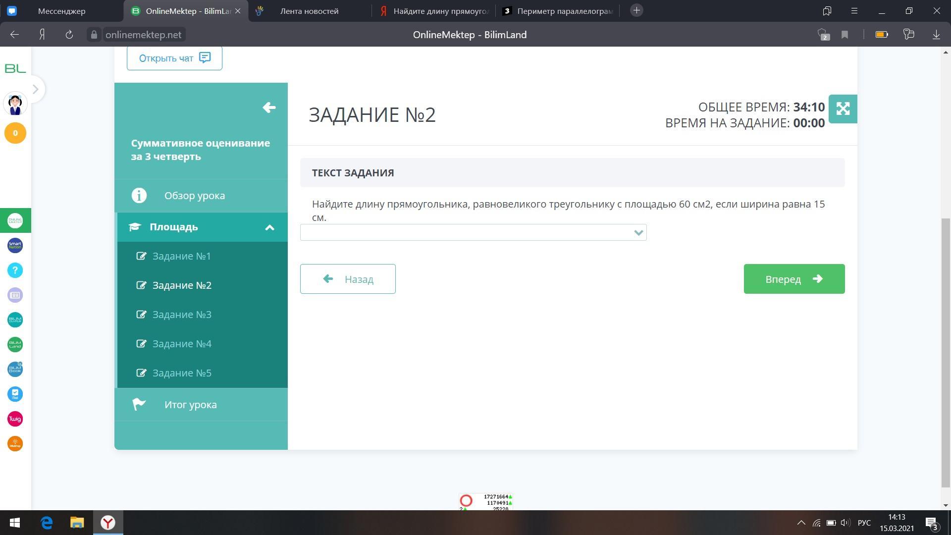
Task: Open the Smart Nation sidebar icon
Action: click(15, 245)
